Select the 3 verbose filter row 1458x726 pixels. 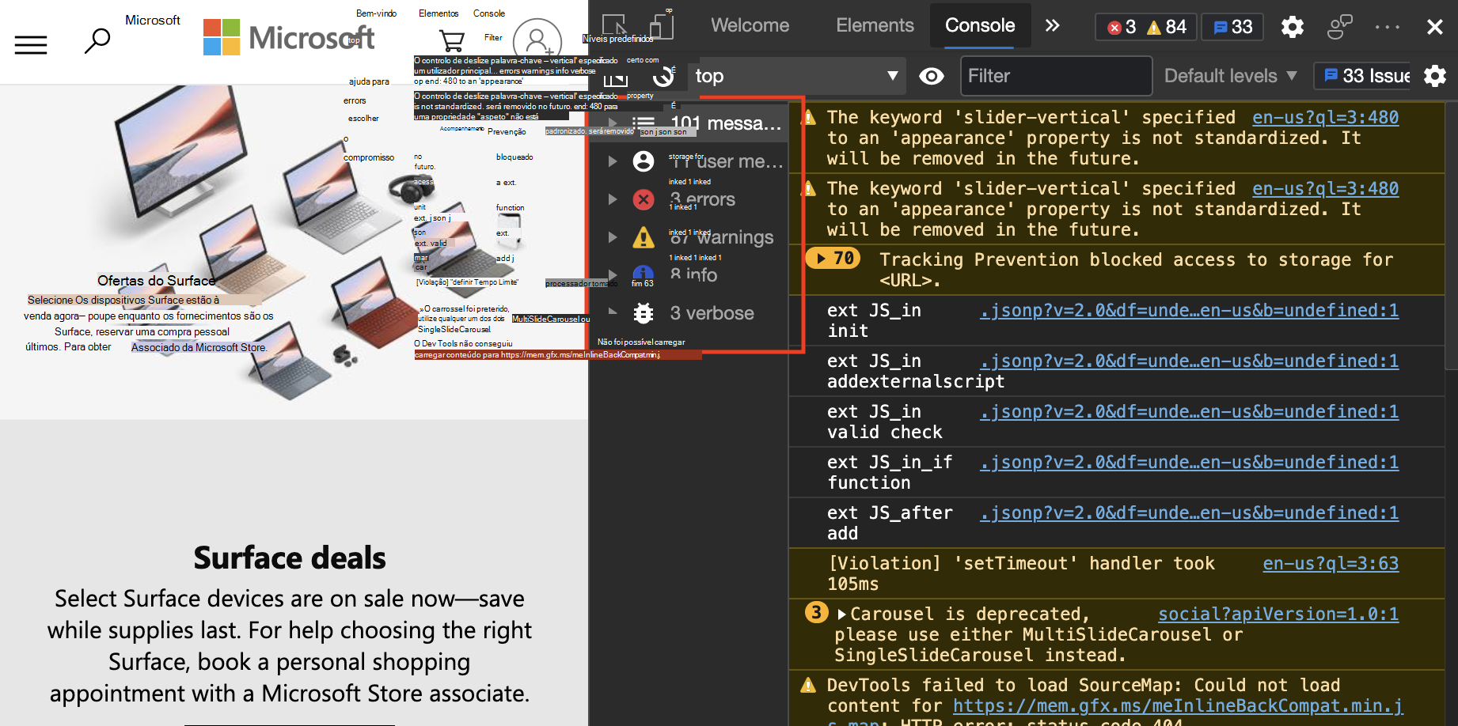690,313
